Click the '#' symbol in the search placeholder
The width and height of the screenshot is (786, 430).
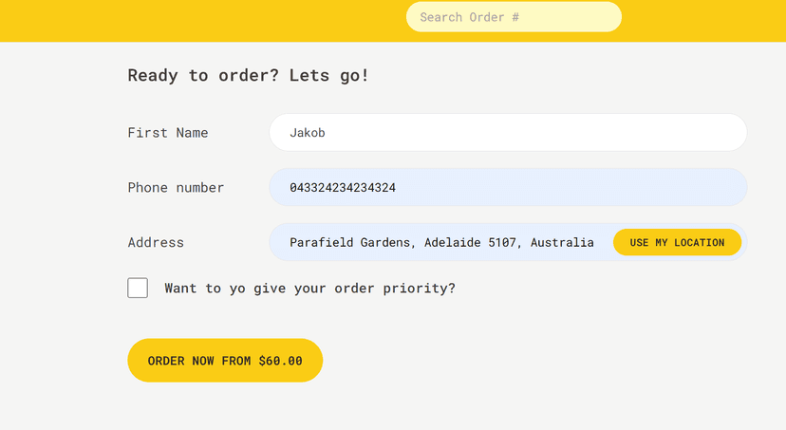coord(515,17)
